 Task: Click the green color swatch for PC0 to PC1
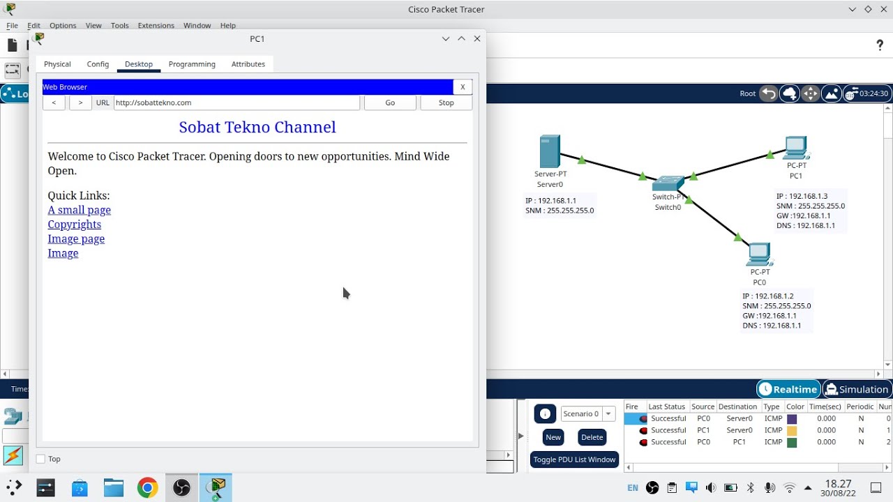click(x=792, y=442)
